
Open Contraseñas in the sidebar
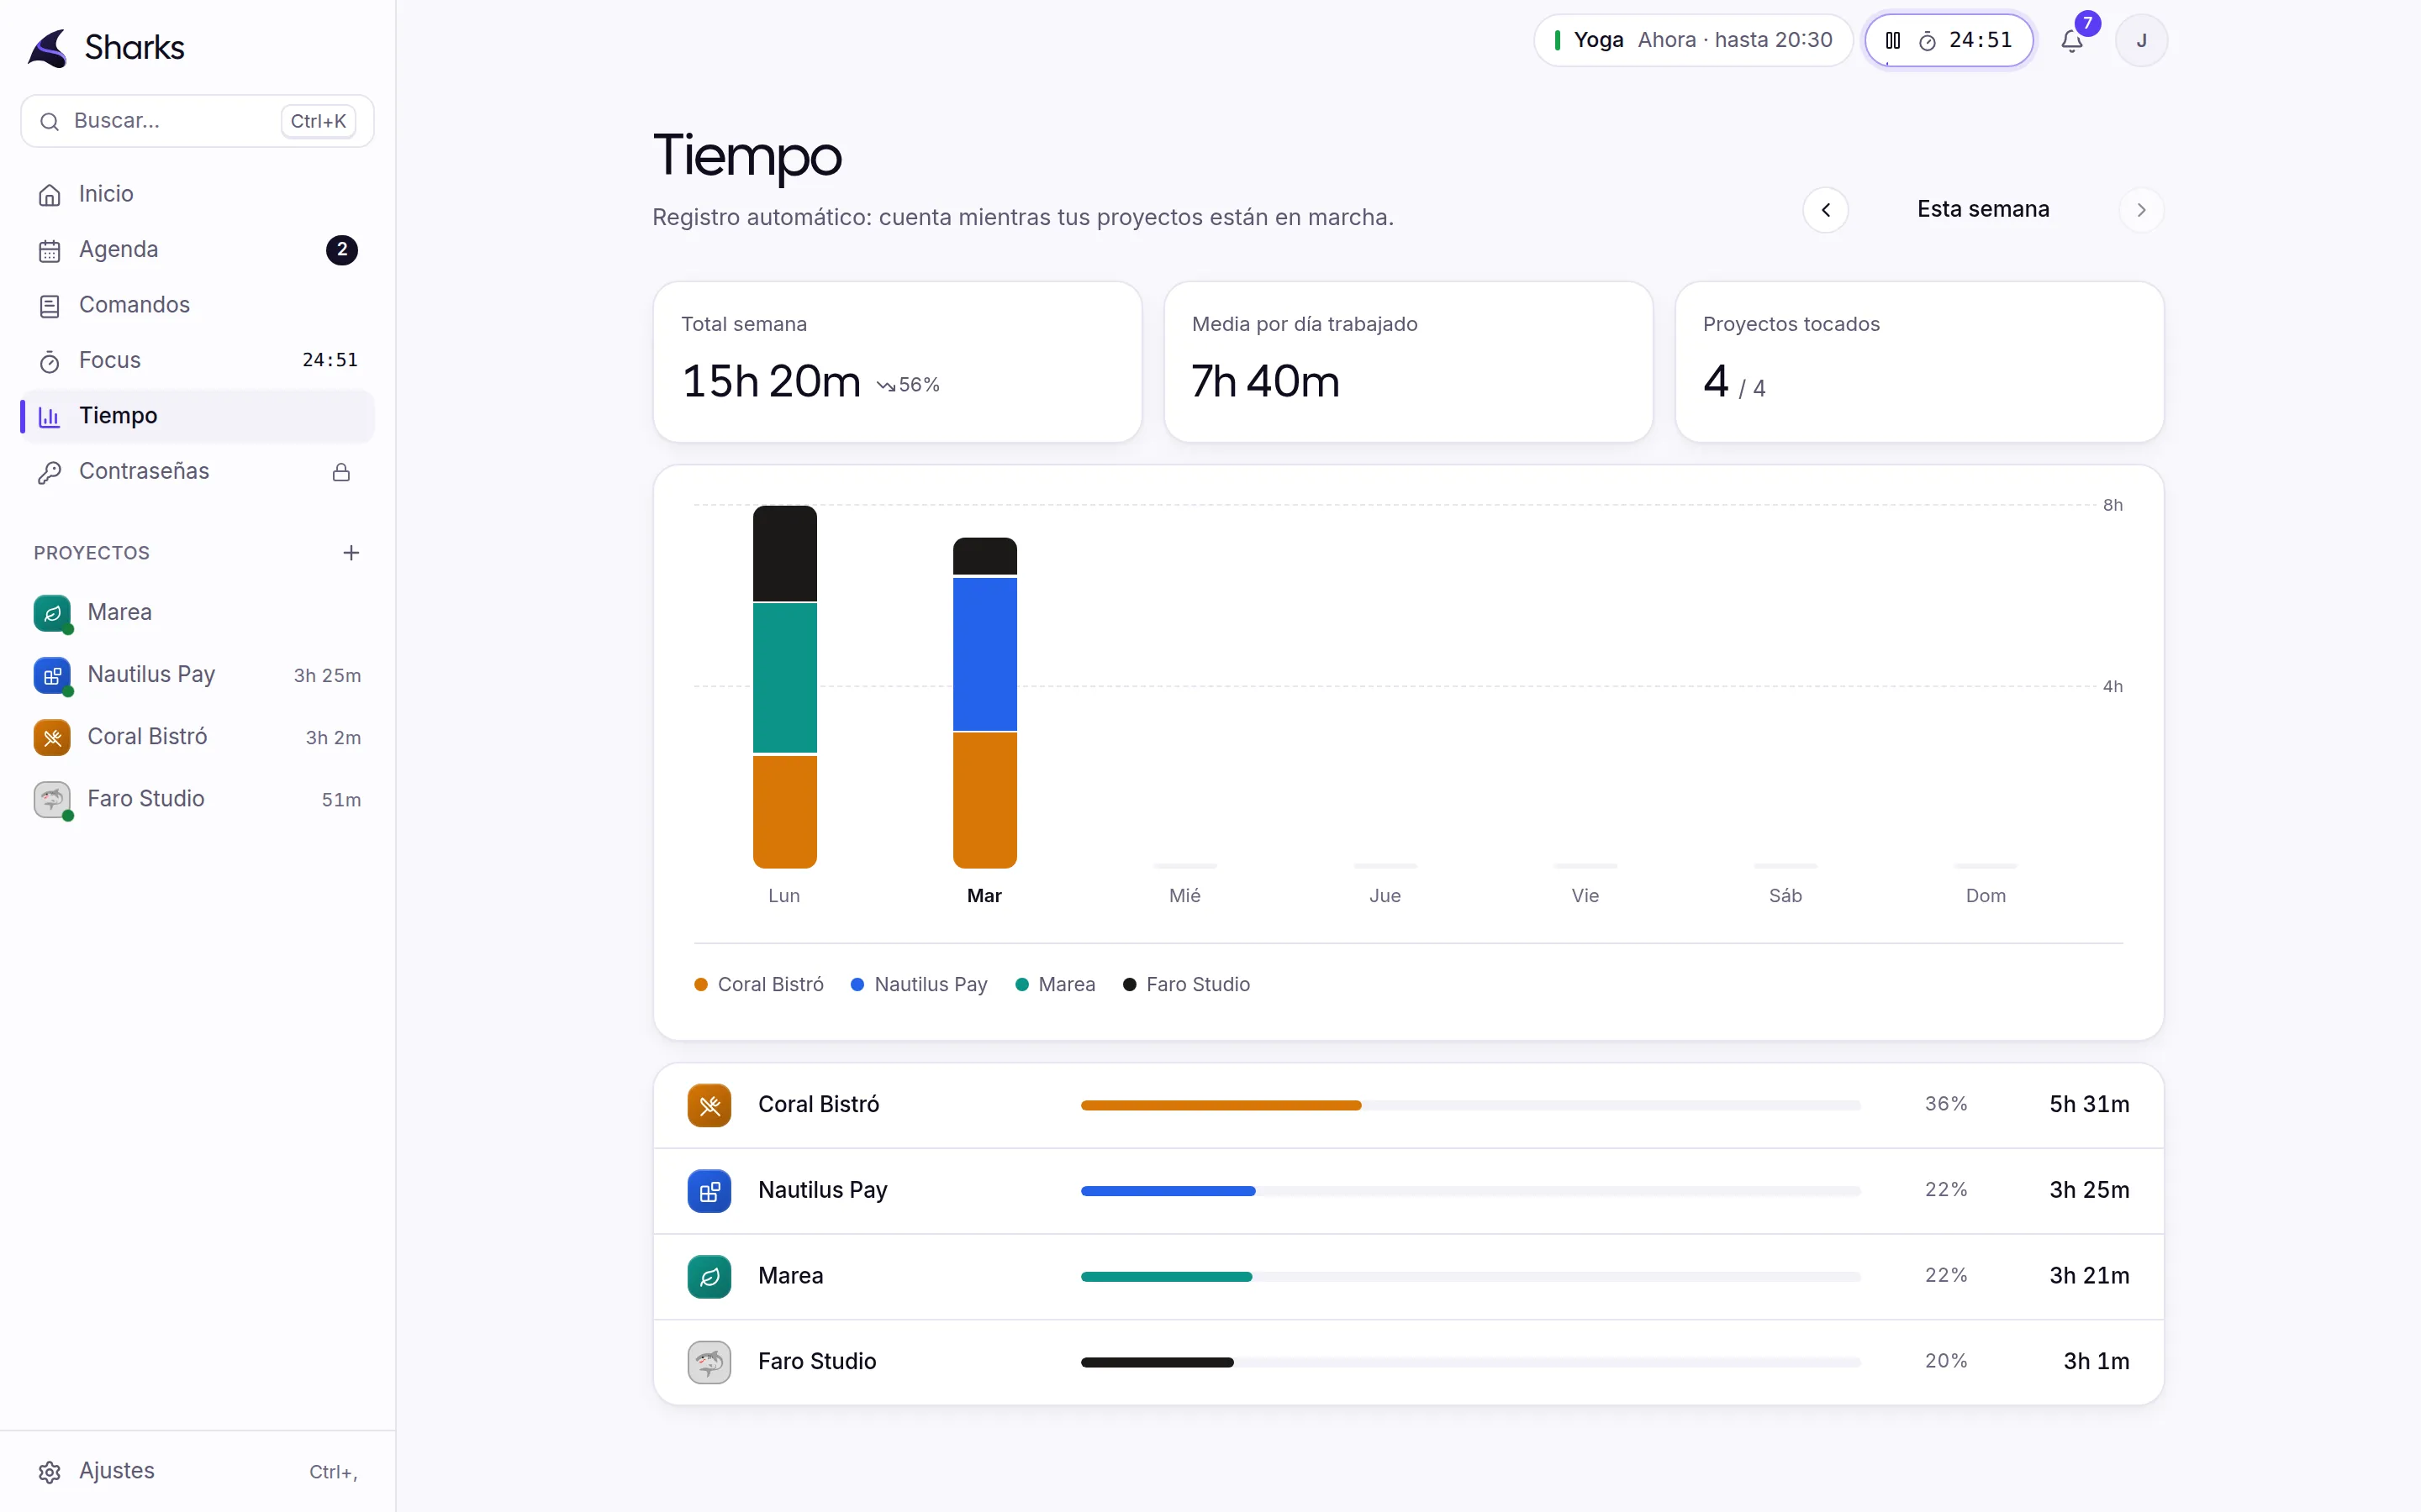197,472
